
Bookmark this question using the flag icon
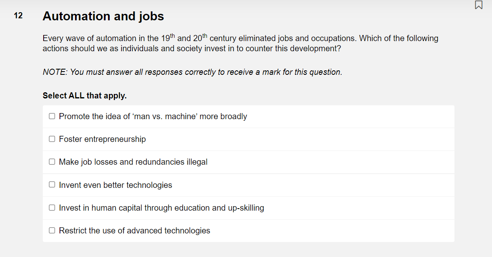click(x=479, y=5)
